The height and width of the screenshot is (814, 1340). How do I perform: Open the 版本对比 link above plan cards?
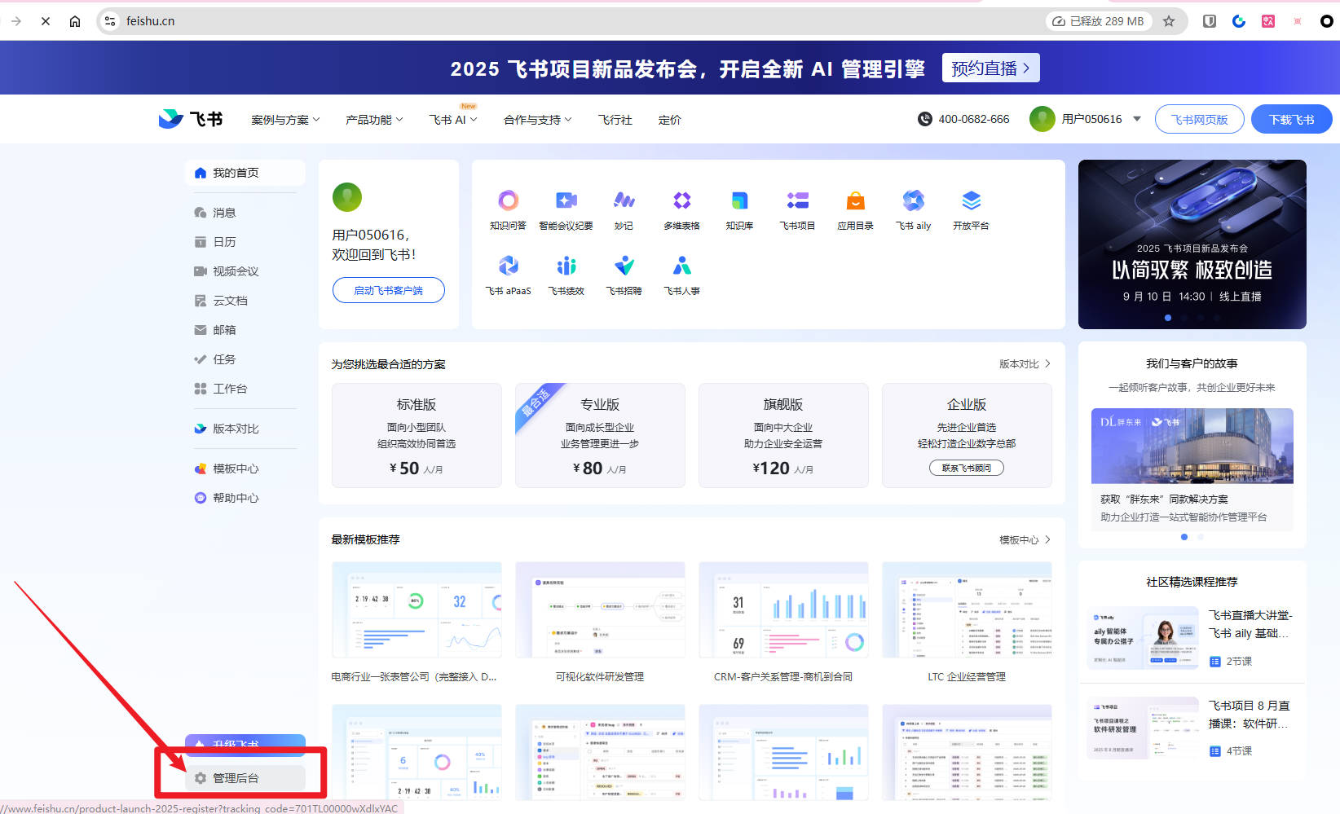[1025, 364]
